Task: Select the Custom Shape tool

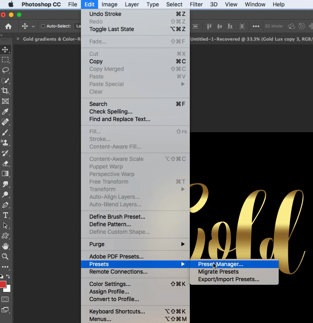Action: click(5, 236)
